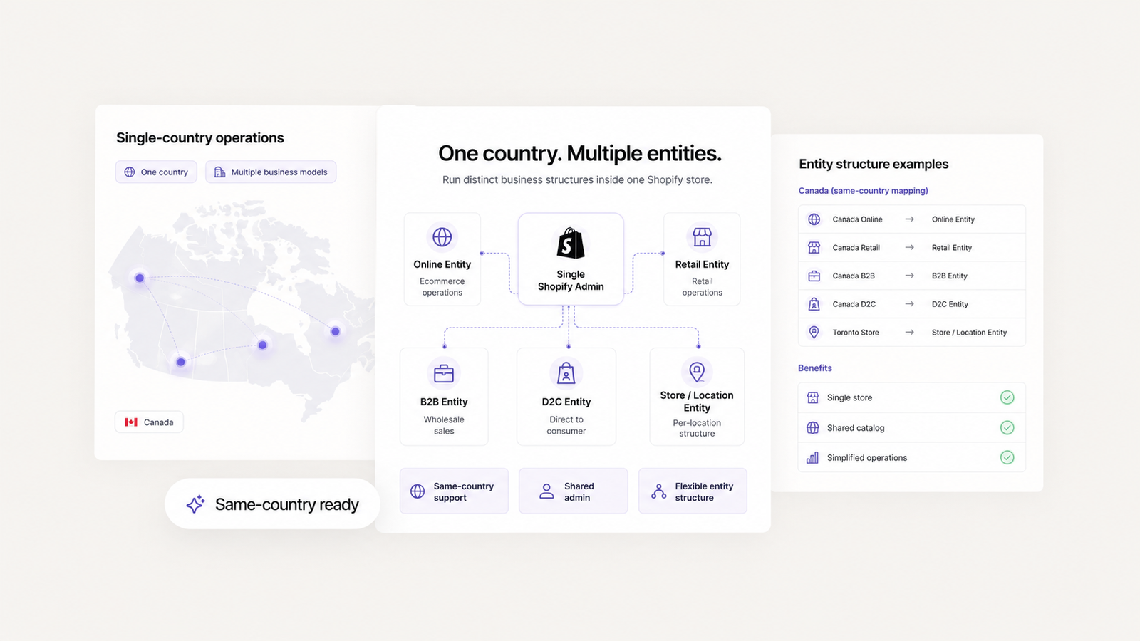Click the Single Shopify Admin title
The width and height of the screenshot is (1140, 641).
(571, 281)
